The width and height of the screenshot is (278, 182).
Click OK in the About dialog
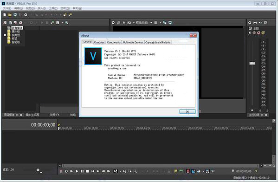[x=187, y=111]
